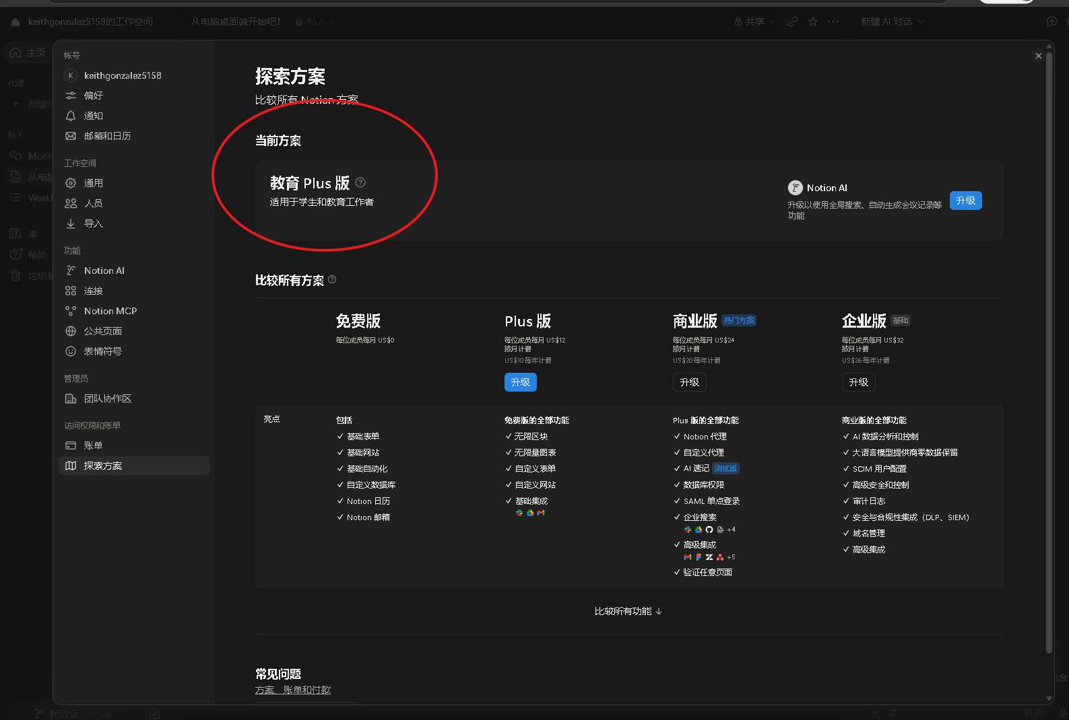Click 升级 under 商业版

coord(689,382)
